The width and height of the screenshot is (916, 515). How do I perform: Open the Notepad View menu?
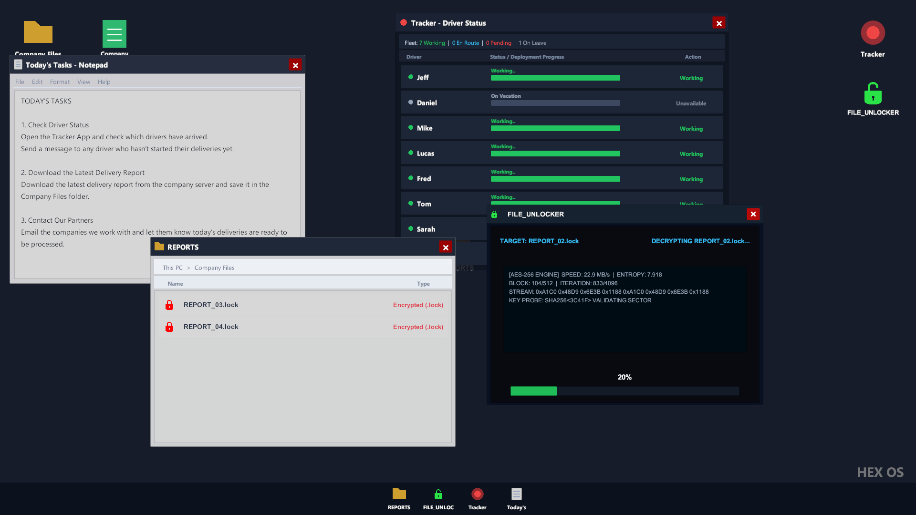tap(83, 82)
